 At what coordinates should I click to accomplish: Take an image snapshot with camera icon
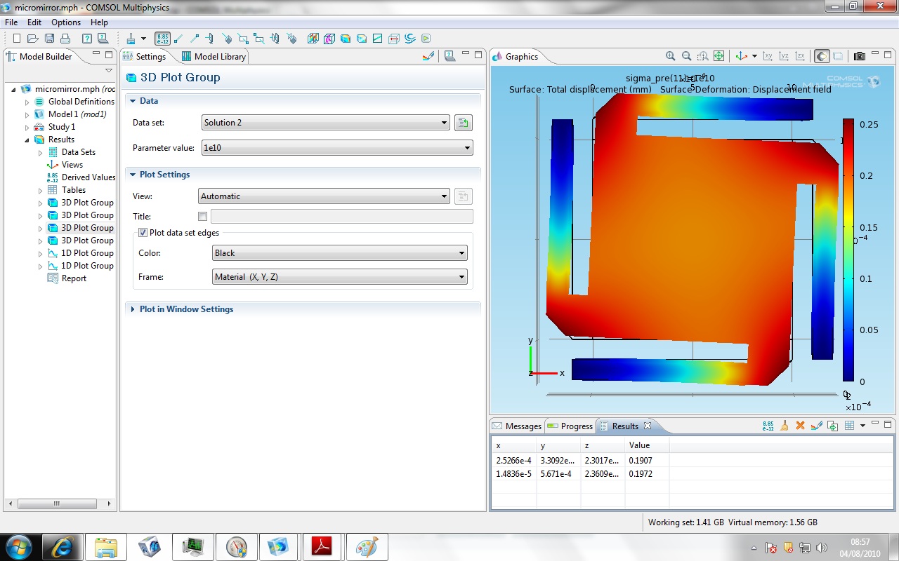(859, 56)
